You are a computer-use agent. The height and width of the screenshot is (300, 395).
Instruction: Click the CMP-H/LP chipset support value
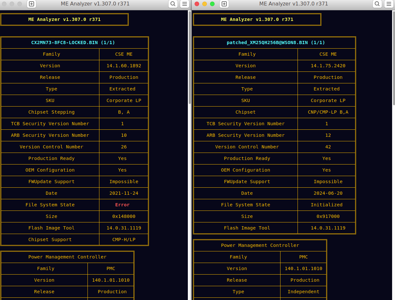[x=124, y=239]
